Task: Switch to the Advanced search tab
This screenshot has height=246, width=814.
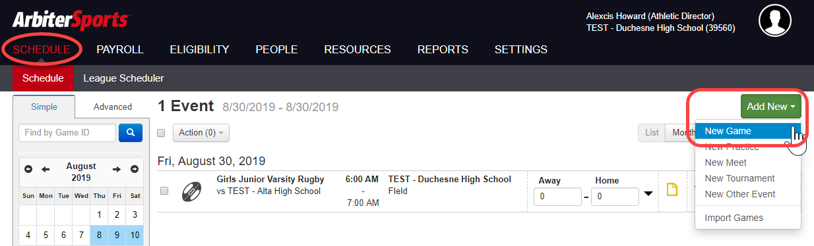Action: 113,107
